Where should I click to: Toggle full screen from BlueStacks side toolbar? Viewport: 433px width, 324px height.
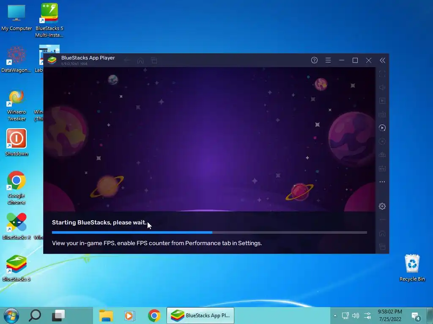tap(382, 74)
